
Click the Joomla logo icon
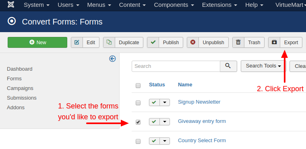pyautogui.click(x=11, y=5)
